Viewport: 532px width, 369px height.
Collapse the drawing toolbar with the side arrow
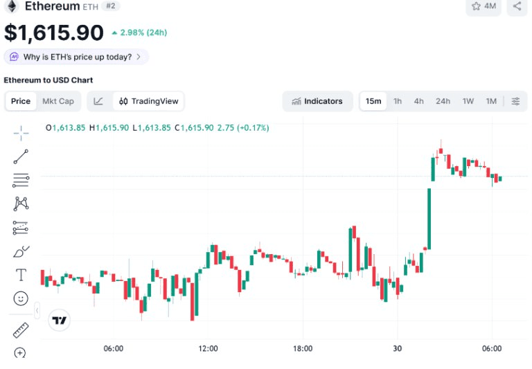[x=37, y=310]
